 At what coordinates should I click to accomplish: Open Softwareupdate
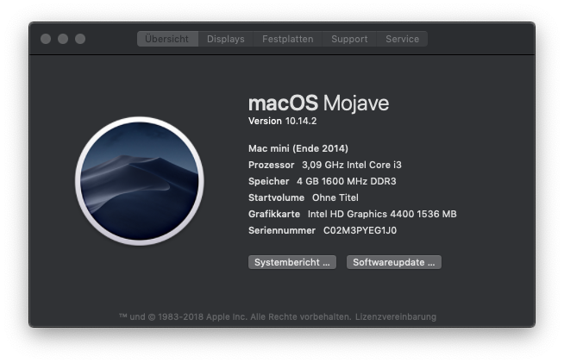[x=394, y=262]
